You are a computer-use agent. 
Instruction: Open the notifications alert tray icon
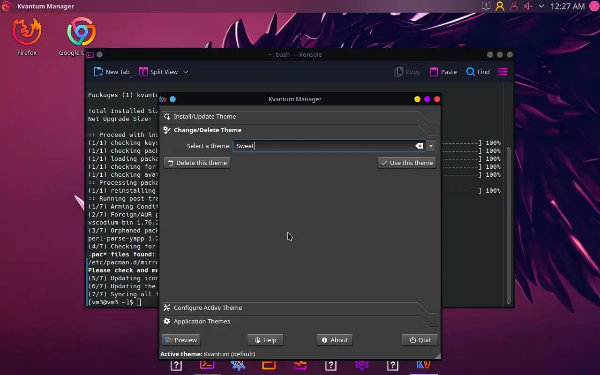coord(486,6)
